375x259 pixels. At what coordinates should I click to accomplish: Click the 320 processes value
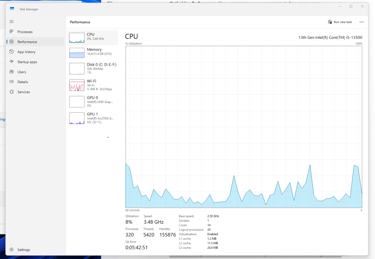pos(130,235)
